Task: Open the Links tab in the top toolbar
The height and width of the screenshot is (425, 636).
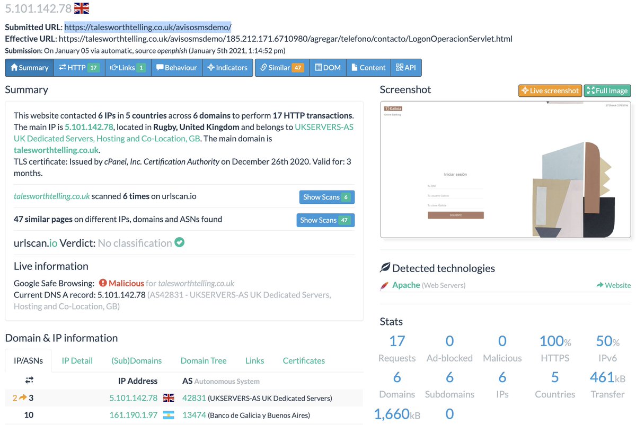Action: (128, 68)
